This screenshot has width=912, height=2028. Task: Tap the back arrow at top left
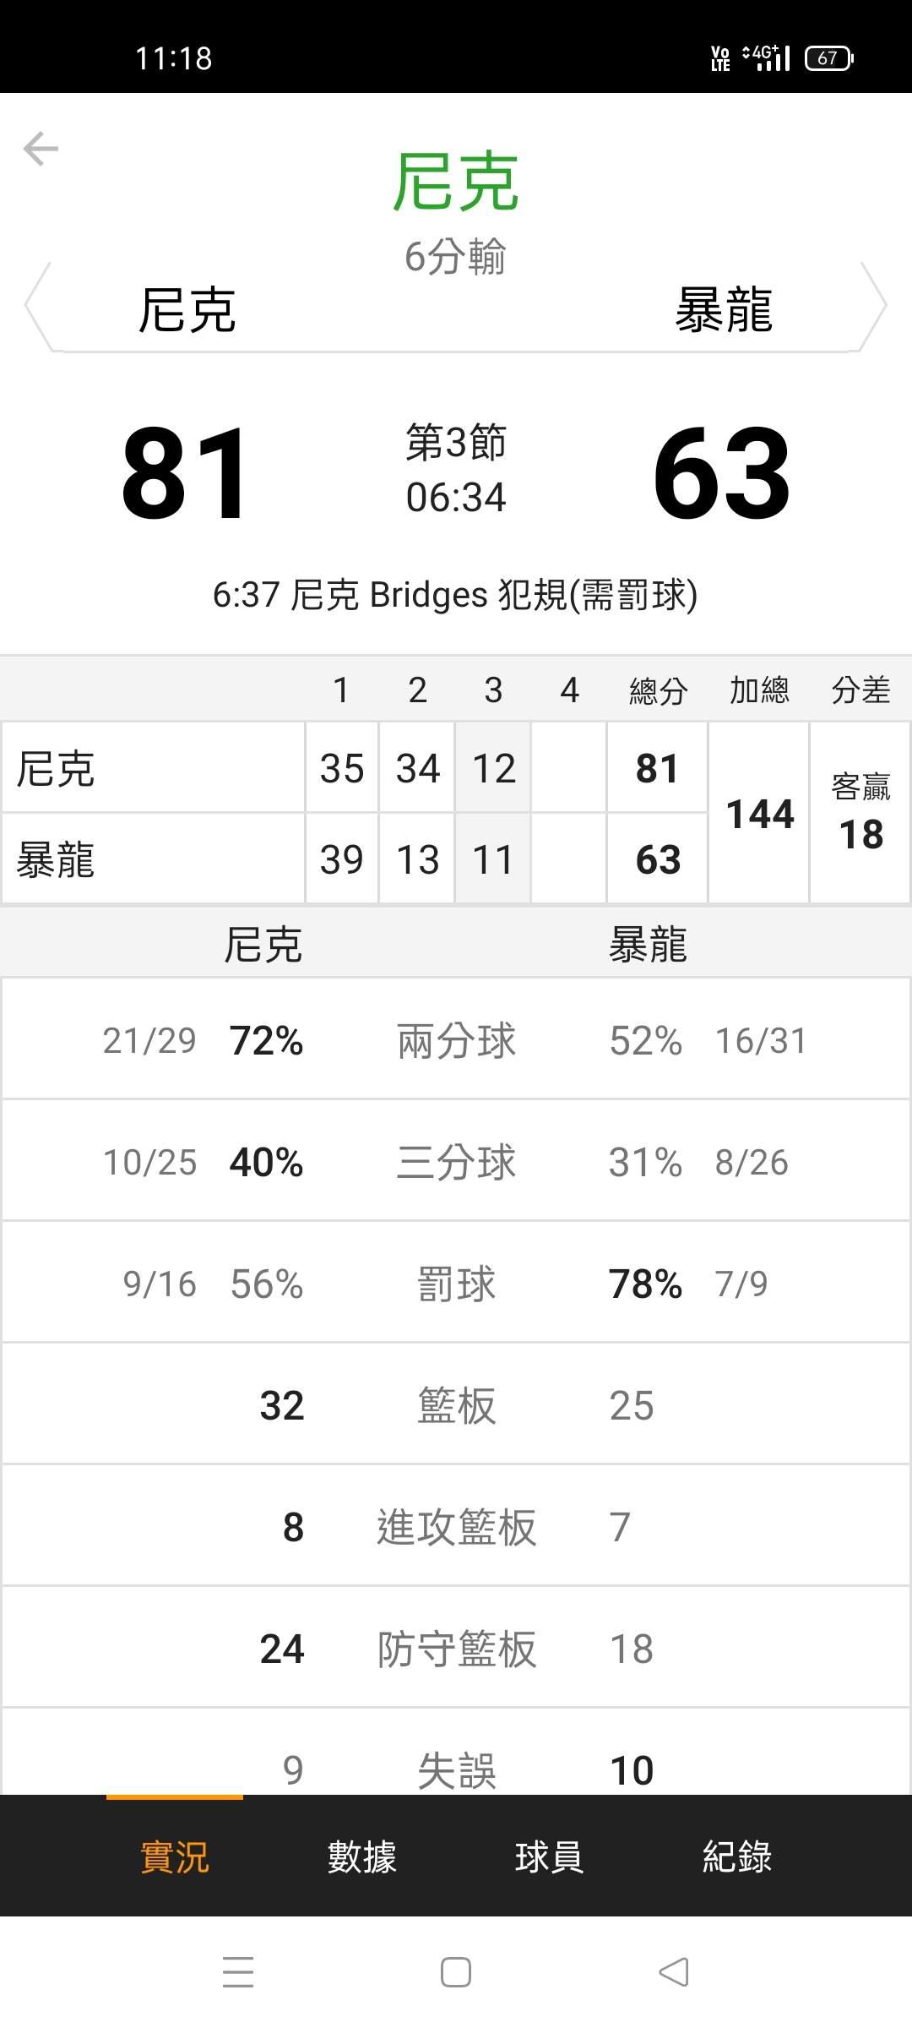(x=41, y=150)
